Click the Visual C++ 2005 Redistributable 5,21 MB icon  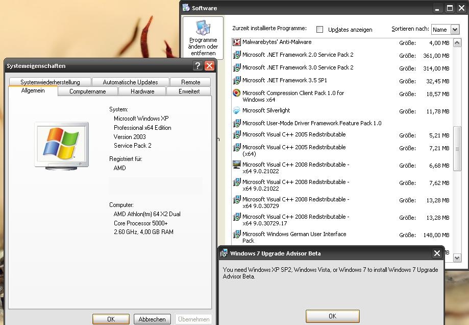coord(237,134)
